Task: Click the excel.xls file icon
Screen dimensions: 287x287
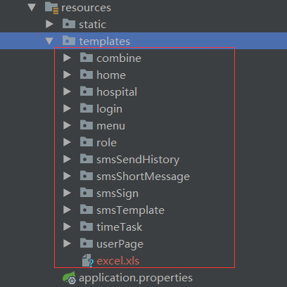Action: click(87, 260)
